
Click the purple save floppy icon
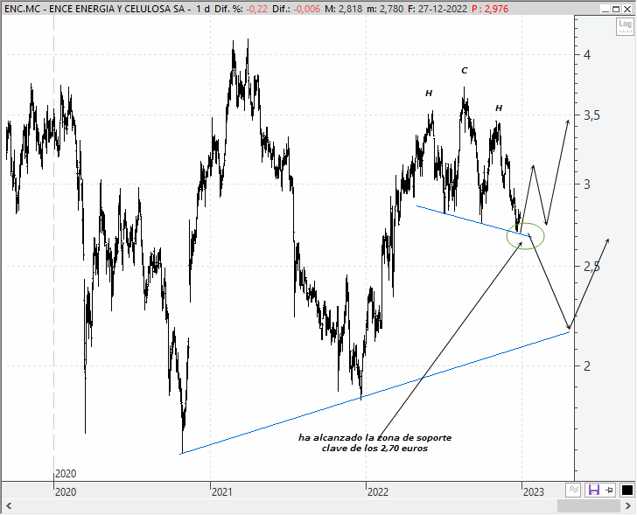coord(594,490)
